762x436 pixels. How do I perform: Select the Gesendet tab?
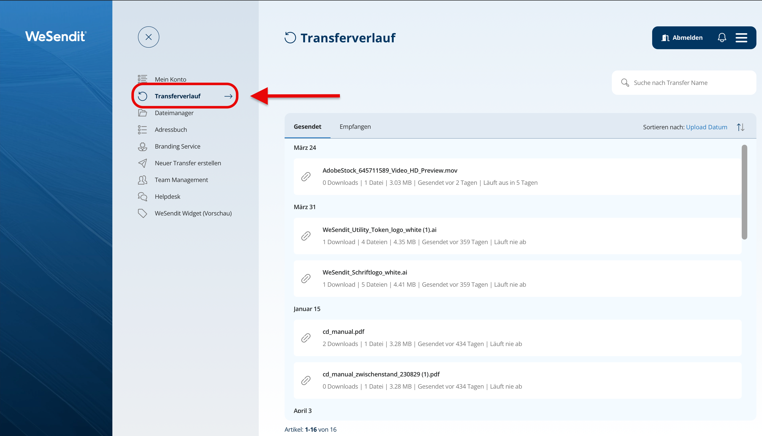click(307, 127)
